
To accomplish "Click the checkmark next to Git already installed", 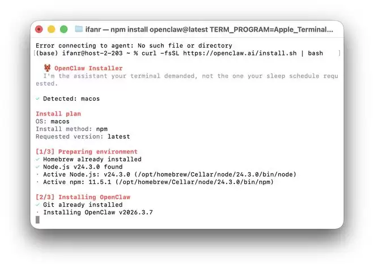I will [37, 204].
